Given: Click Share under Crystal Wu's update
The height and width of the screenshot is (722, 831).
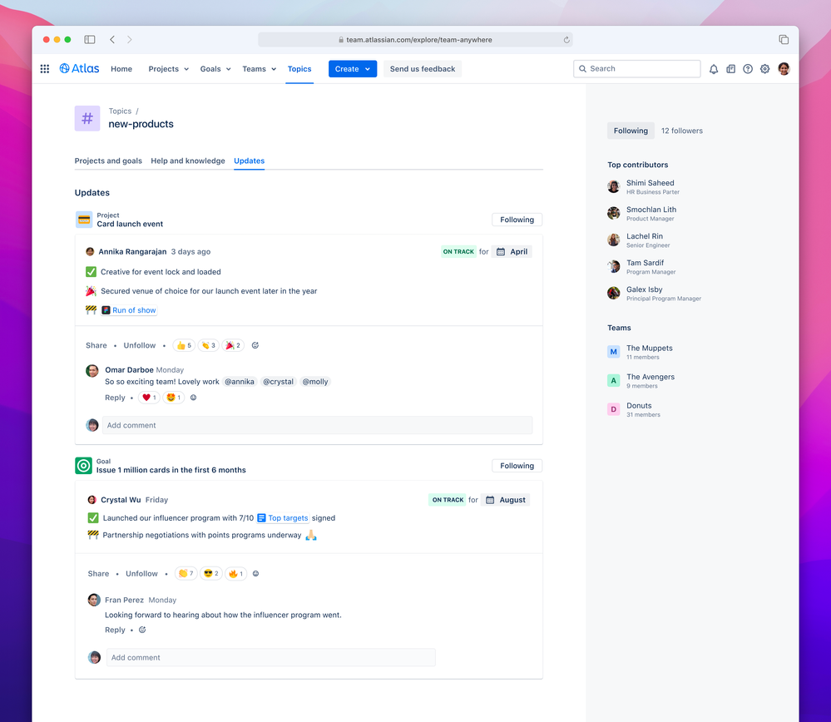Looking at the screenshot, I should [99, 574].
